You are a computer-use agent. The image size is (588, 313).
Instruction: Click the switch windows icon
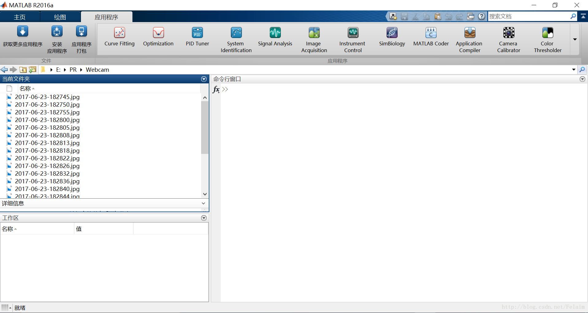click(471, 16)
